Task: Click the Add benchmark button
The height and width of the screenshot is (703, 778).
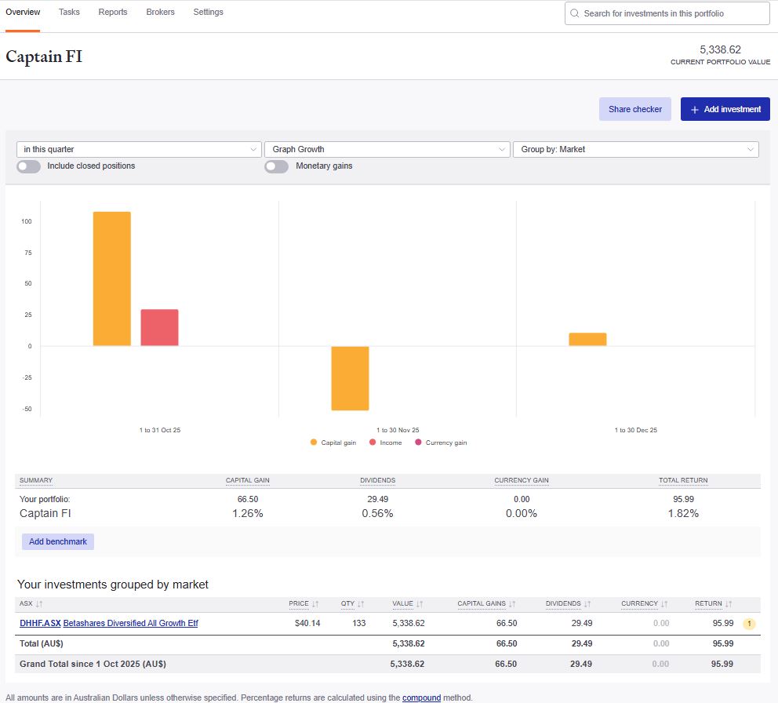Action: [x=58, y=541]
